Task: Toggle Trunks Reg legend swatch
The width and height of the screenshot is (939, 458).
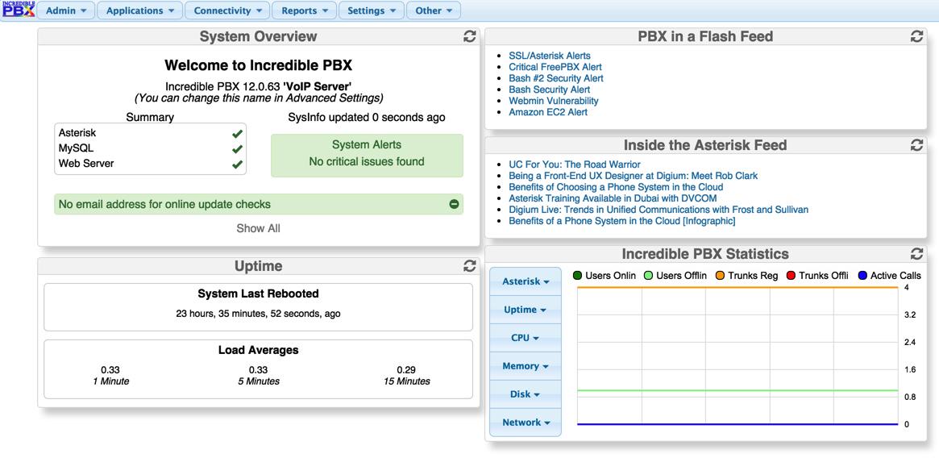Action: [720, 276]
